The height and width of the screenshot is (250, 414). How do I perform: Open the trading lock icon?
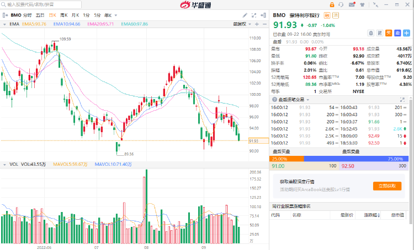[x=332, y=5]
